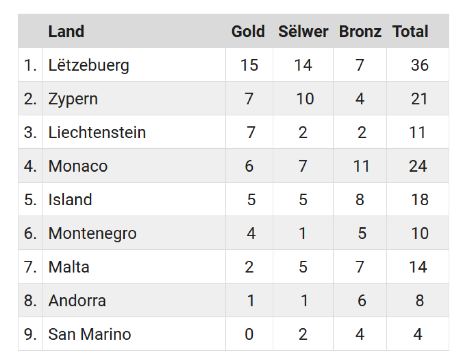Click the Lëtzebuerg country name
461x357 pixels.
click(89, 65)
